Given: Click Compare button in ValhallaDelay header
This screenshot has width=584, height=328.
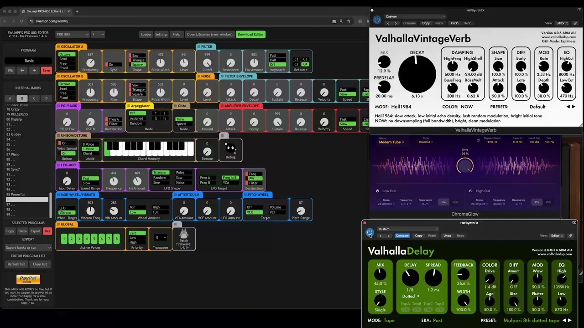Looking at the screenshot, I should pyautogui.click(x=402, y=236).
